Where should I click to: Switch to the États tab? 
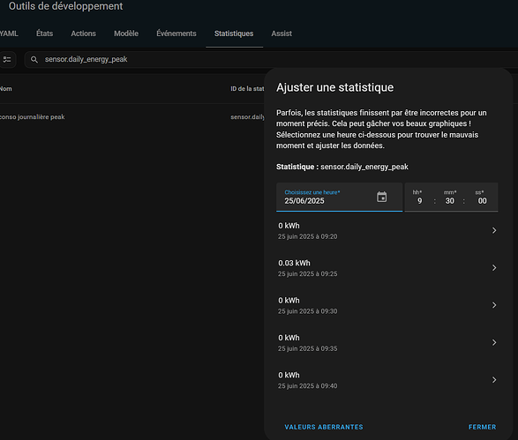tap(45, 34)
